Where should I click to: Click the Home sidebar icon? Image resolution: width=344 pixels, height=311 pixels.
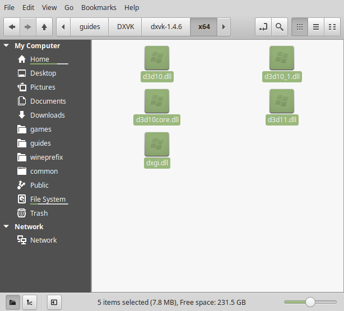pos(22,59)
